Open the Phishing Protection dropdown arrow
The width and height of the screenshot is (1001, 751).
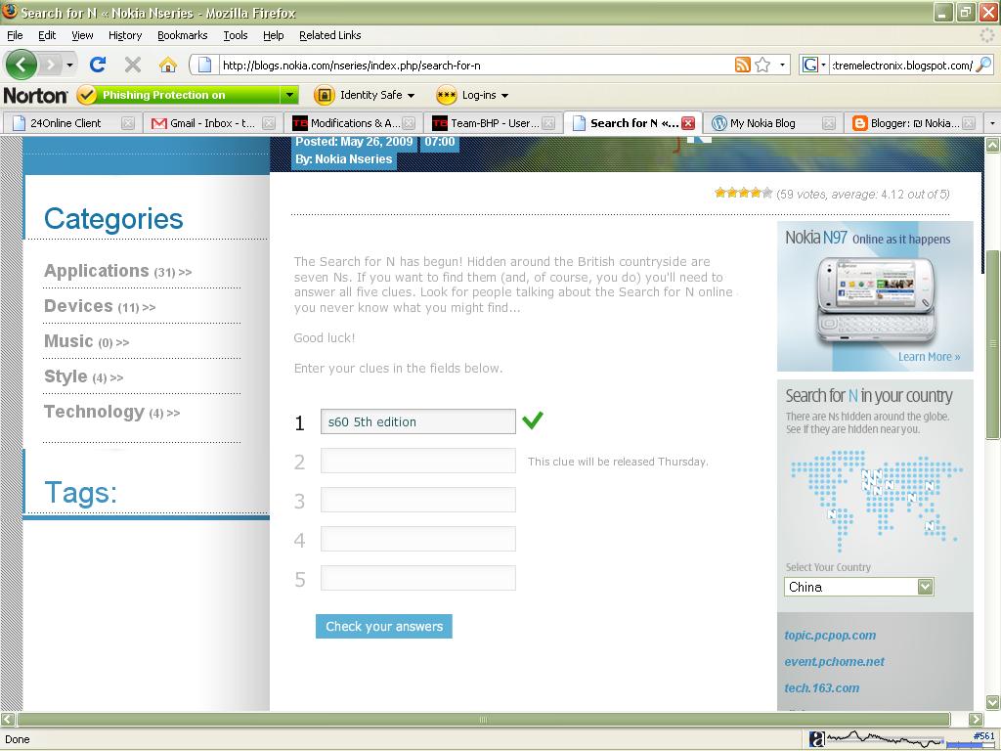click(289, 95)
